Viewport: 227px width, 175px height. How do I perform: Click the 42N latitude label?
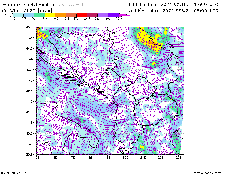pyautogui.click(x=32, y=101)
